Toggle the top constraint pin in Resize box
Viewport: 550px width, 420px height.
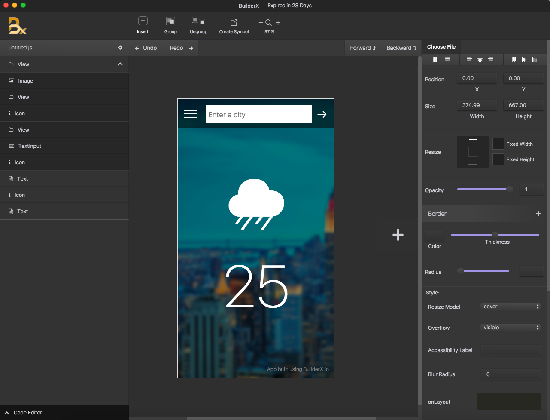click(x=473, y=141)
